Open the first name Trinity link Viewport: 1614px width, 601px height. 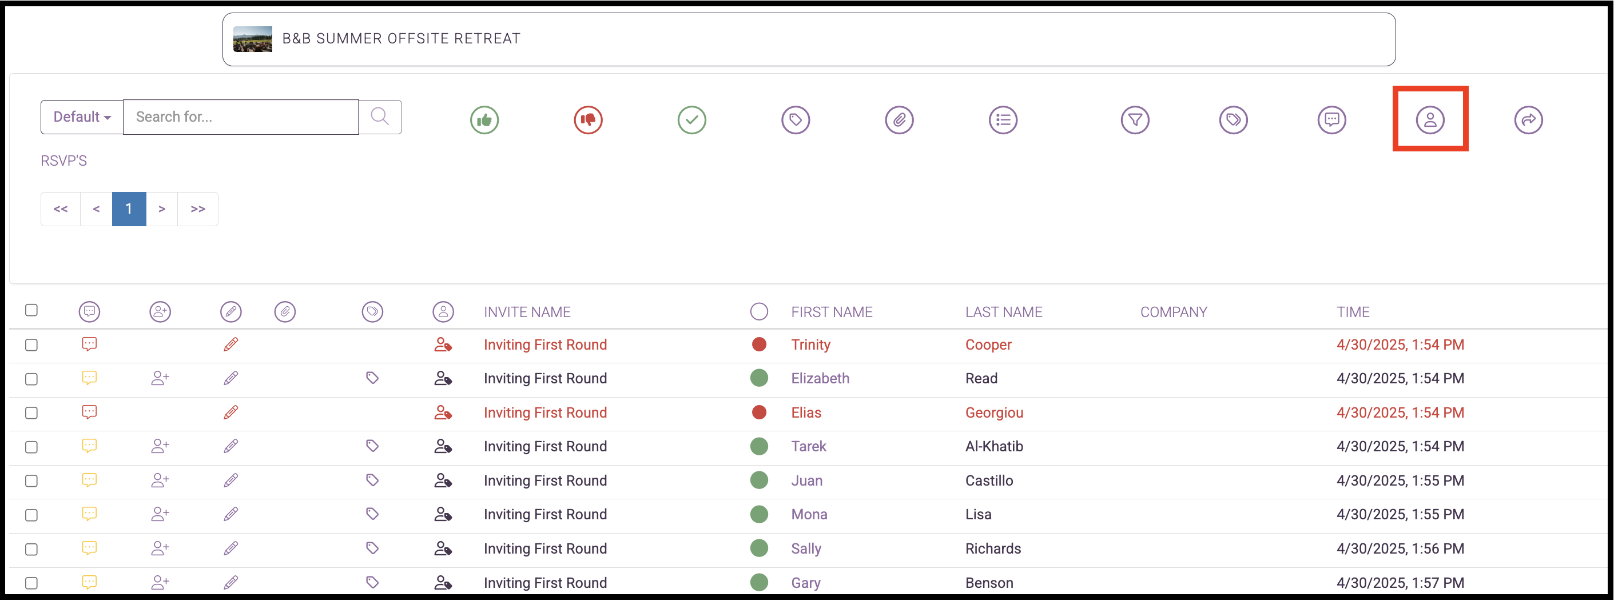811,344
